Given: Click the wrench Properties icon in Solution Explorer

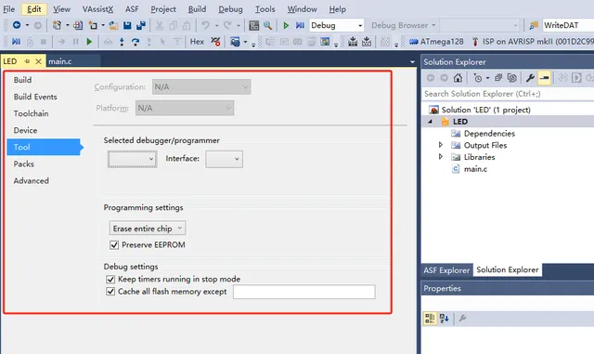Looking at the screenshot, I should point(530,78).
